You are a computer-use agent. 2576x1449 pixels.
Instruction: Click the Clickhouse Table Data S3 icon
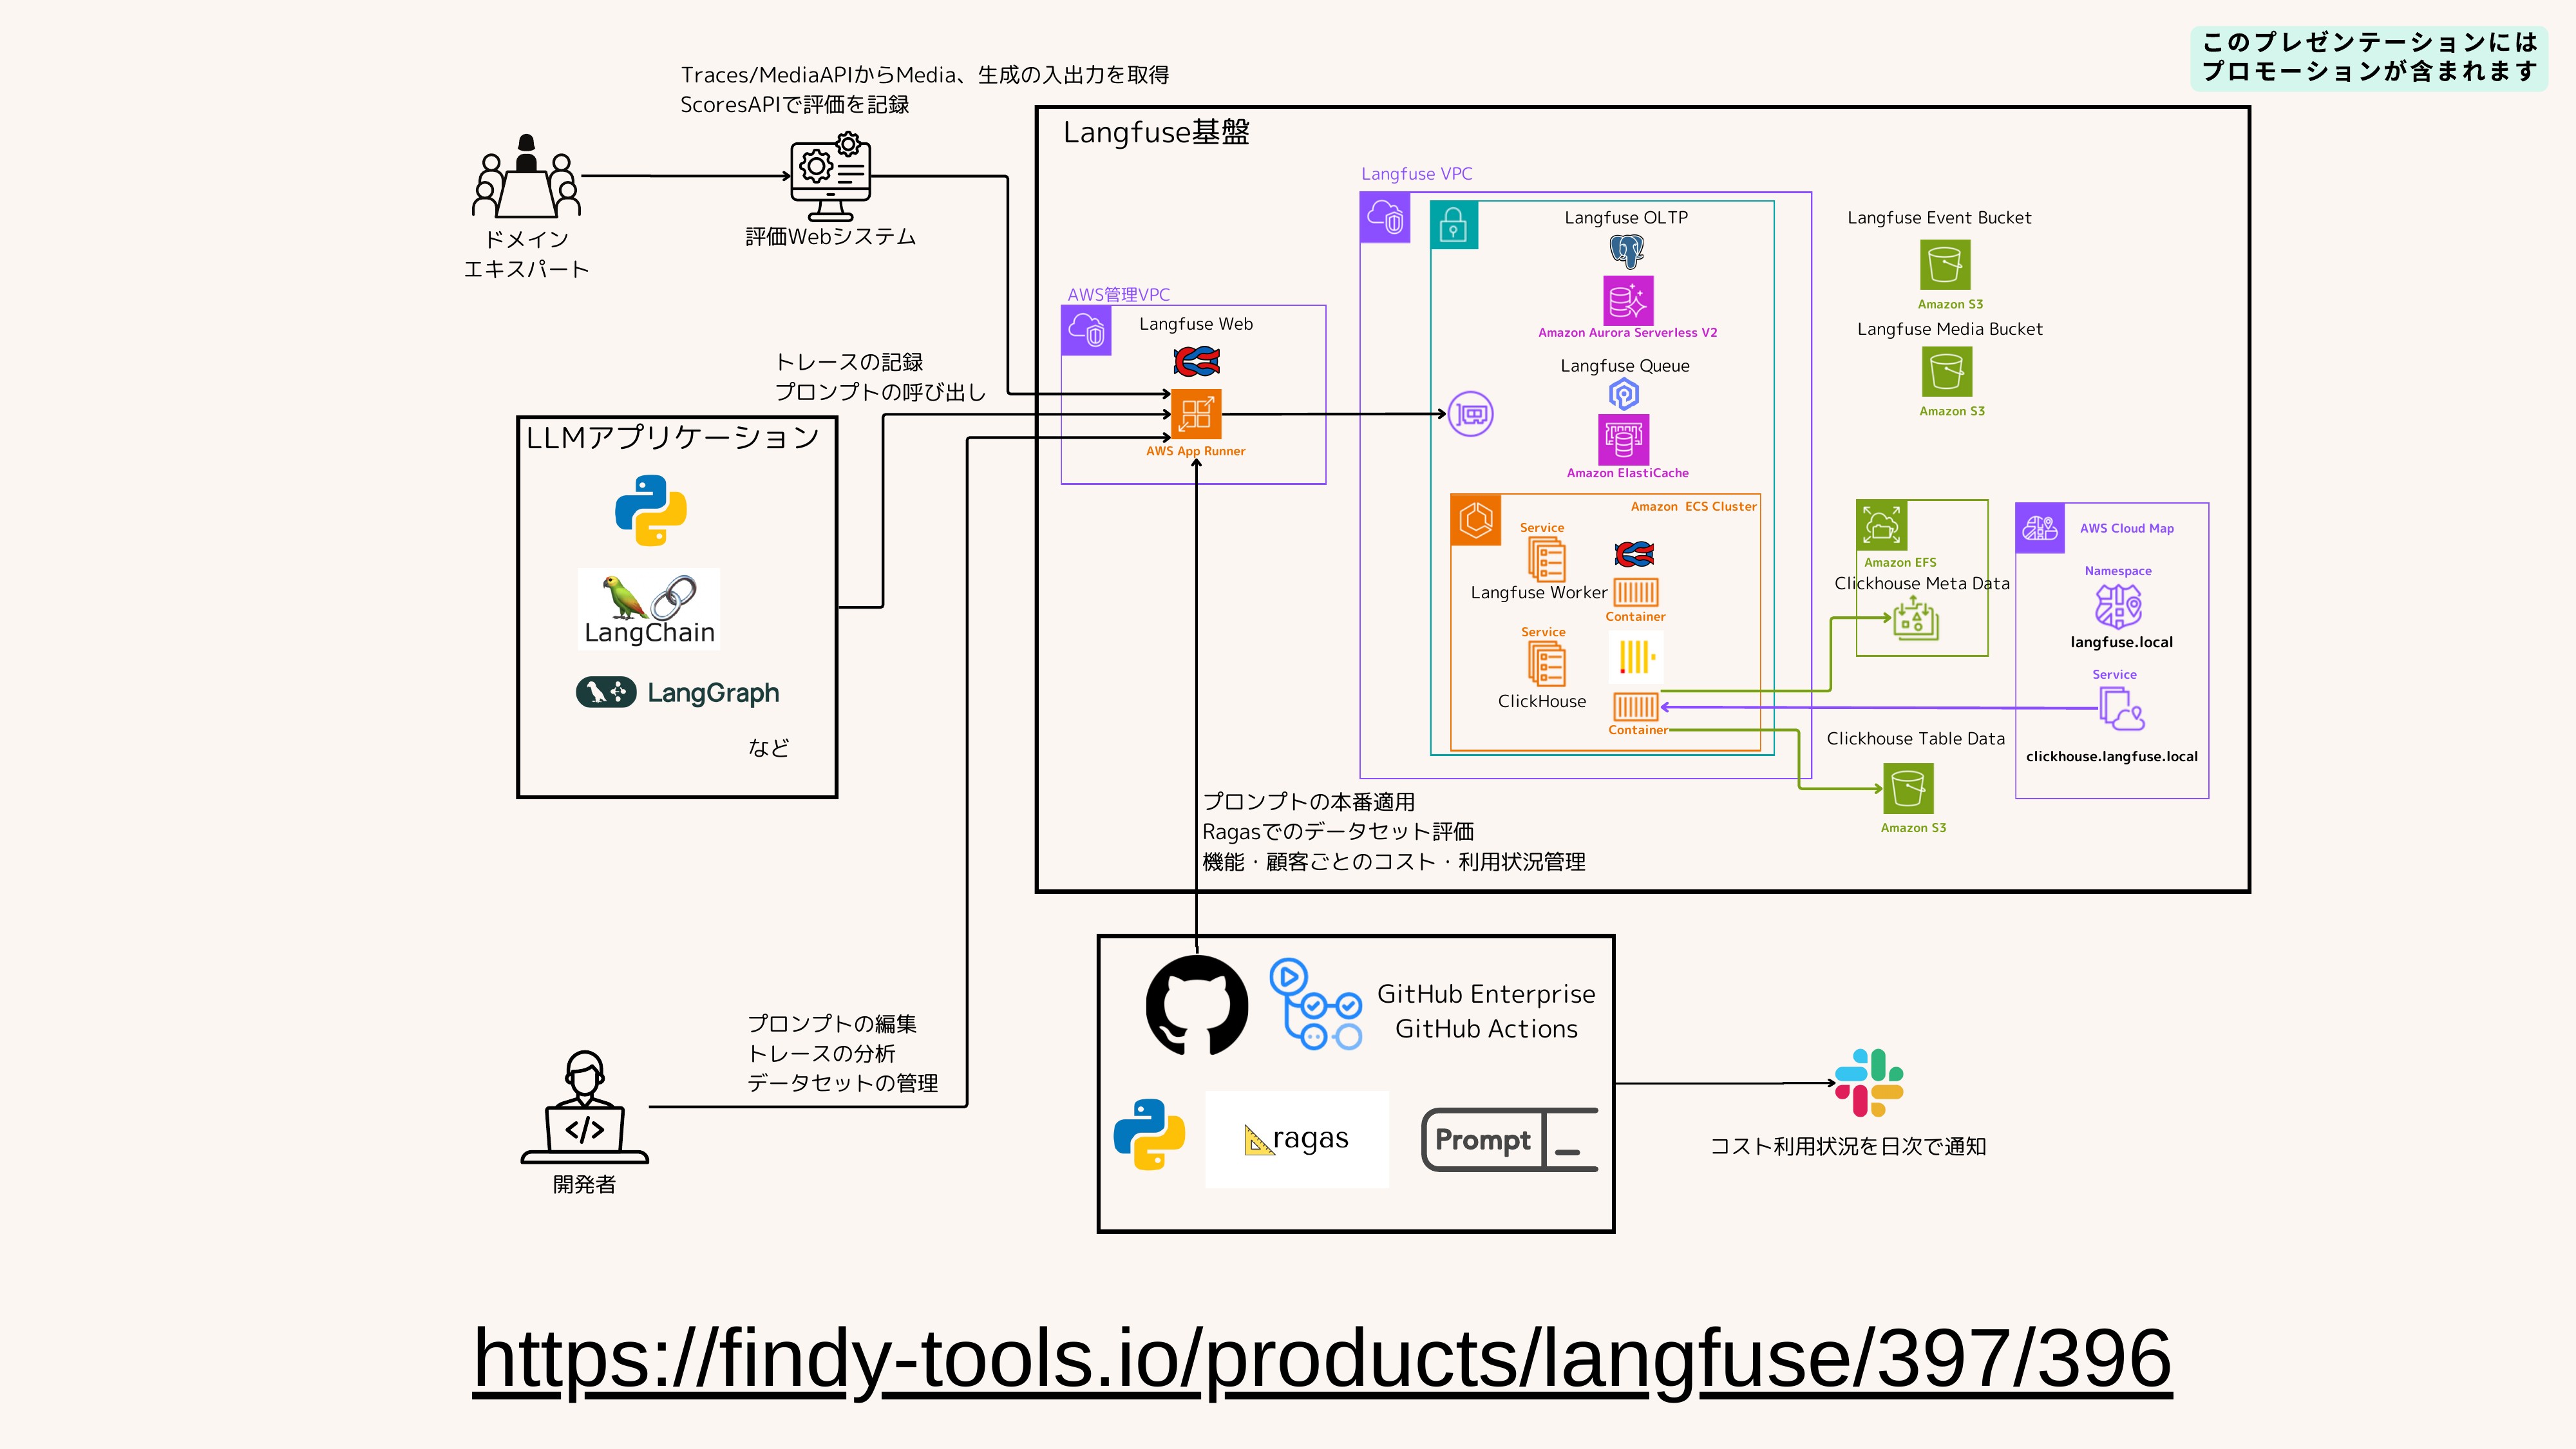[1908, 789]
